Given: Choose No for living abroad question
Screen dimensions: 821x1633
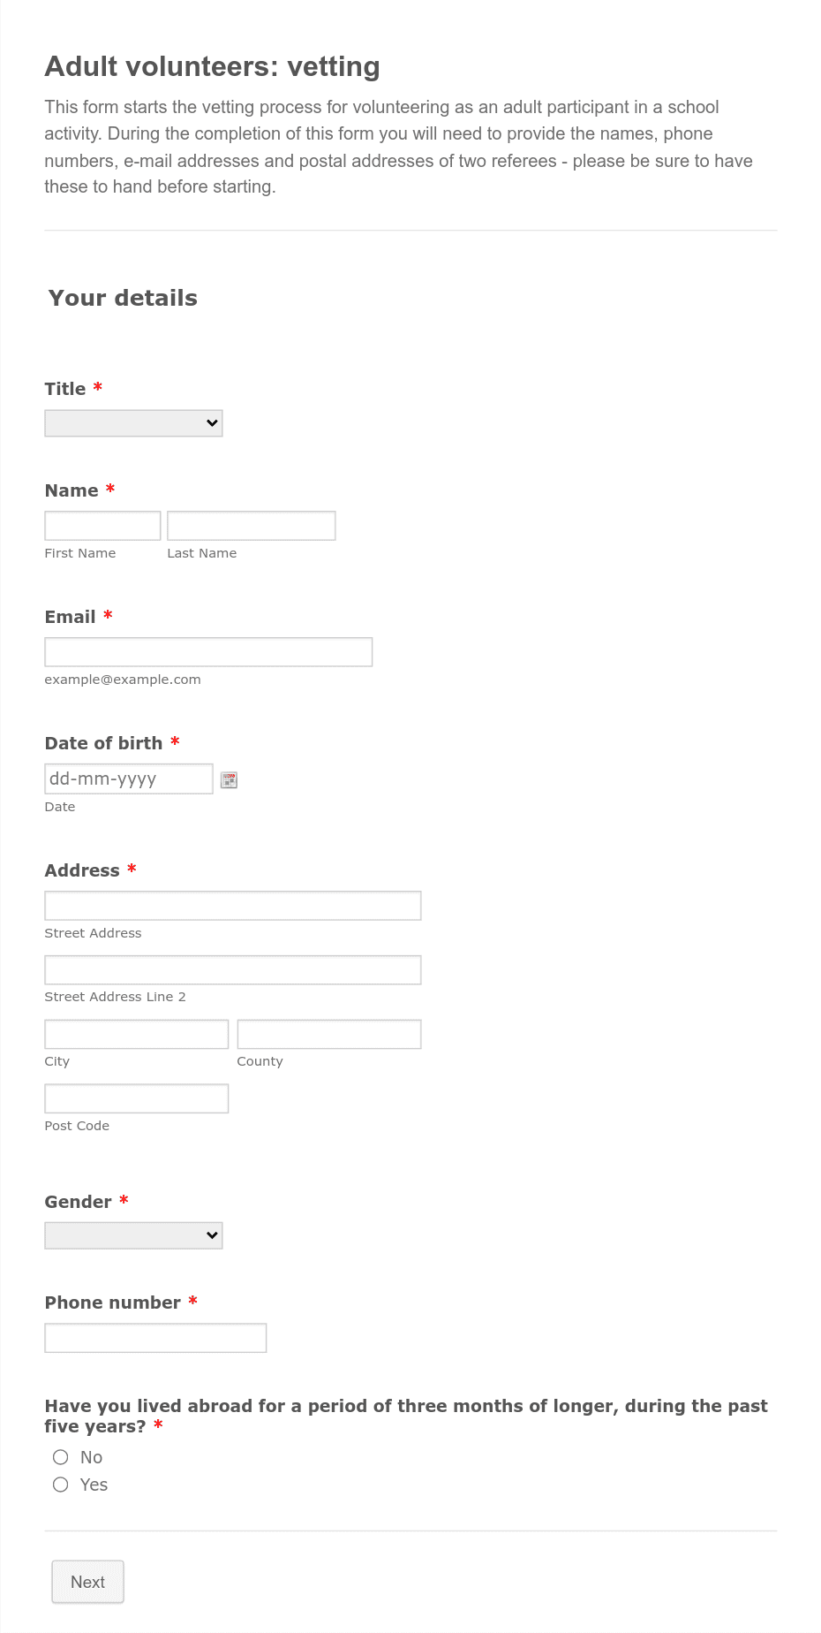Looking at the screenshot, I should pyautogui.click(x=60, y=1456).
